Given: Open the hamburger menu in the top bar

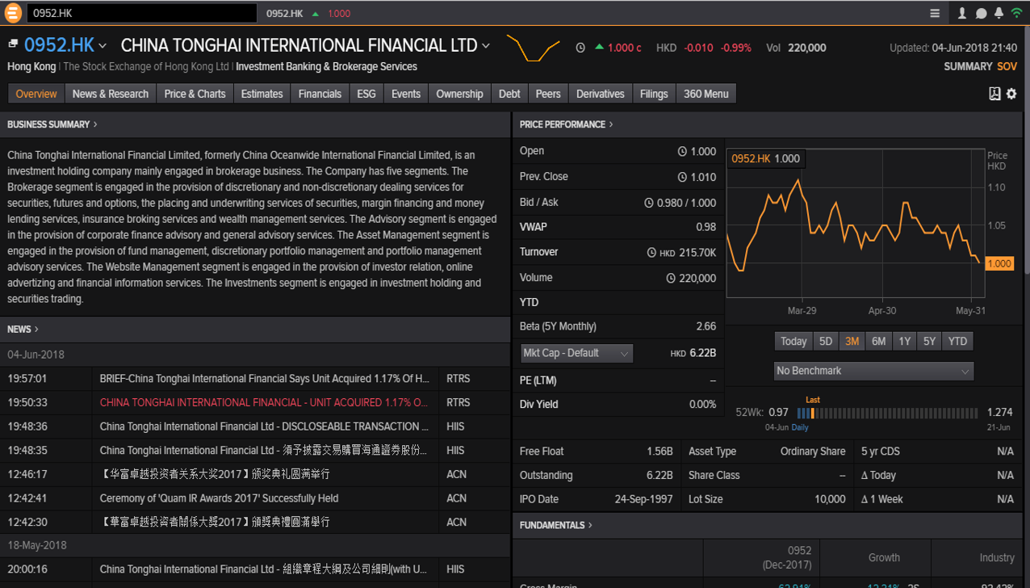Looking at the screenshot, I should 935,14.
